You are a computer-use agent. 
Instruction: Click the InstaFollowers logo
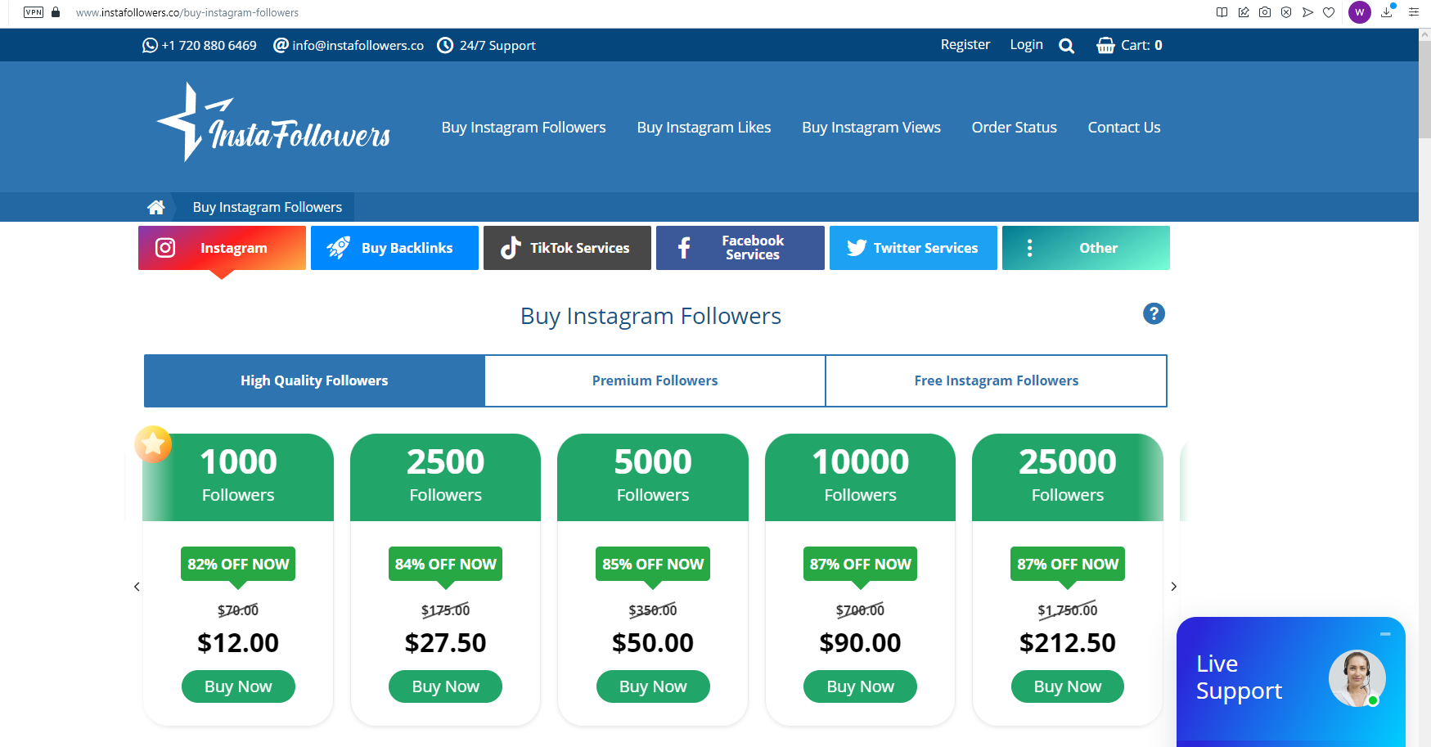pyautogui.click(x=273, y=123)
